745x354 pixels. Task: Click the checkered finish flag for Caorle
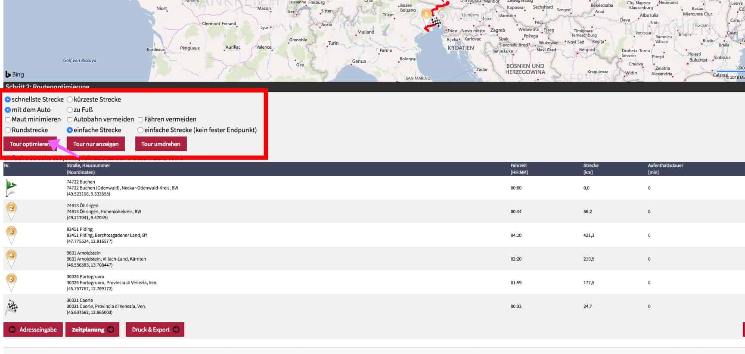tap(12, 306)
